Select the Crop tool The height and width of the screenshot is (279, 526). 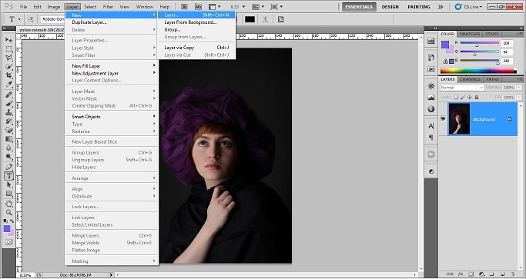point(8,75)
